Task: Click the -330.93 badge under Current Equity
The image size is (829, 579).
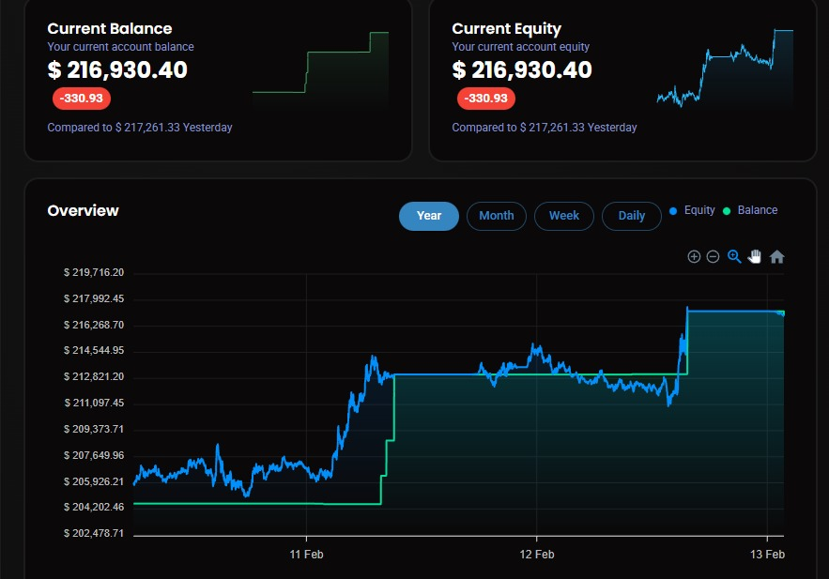Action: pos(486,99)
